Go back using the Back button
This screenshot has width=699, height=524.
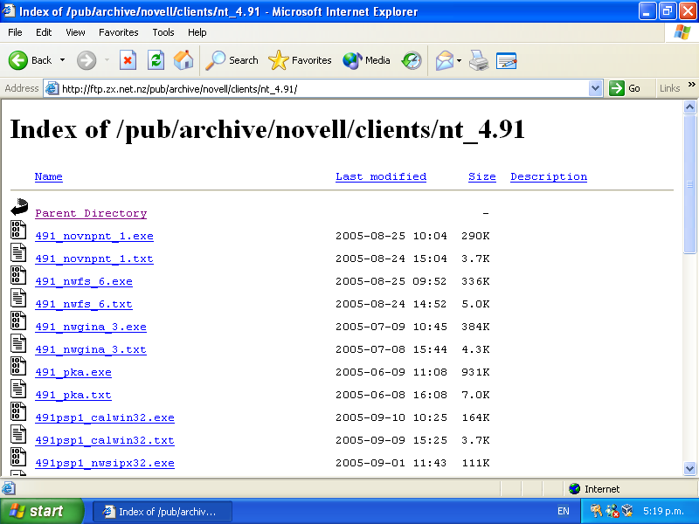31,60
